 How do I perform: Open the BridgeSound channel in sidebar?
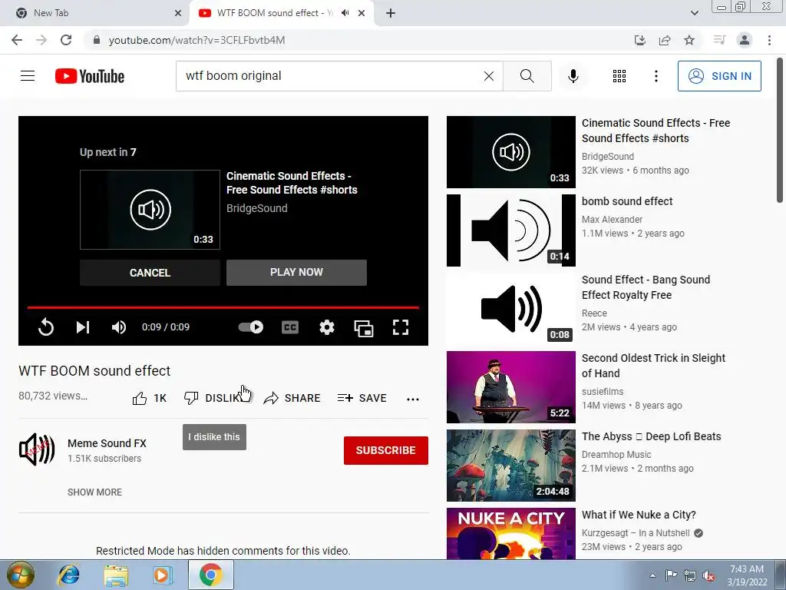point(608,157)
